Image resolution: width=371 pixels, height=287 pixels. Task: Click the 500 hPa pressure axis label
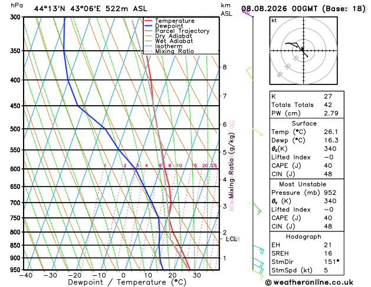tap(17, 129)
